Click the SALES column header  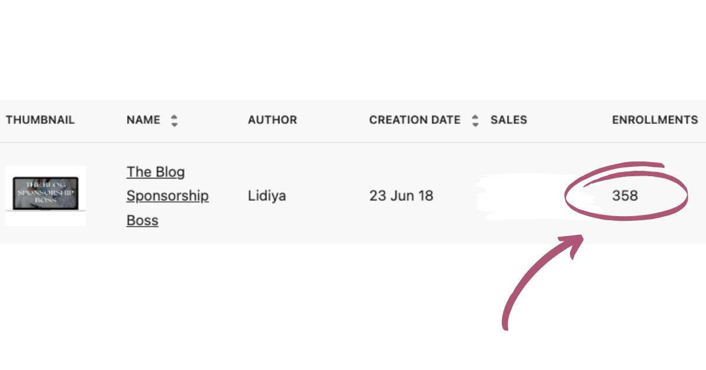[x=509, y=120]
